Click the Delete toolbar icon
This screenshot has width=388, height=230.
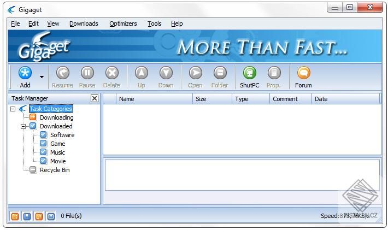[112, 73]
